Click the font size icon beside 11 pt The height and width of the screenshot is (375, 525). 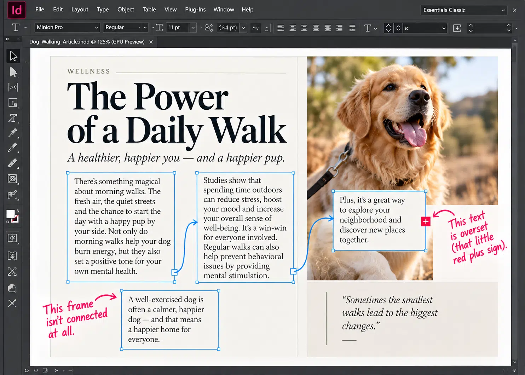159,28
